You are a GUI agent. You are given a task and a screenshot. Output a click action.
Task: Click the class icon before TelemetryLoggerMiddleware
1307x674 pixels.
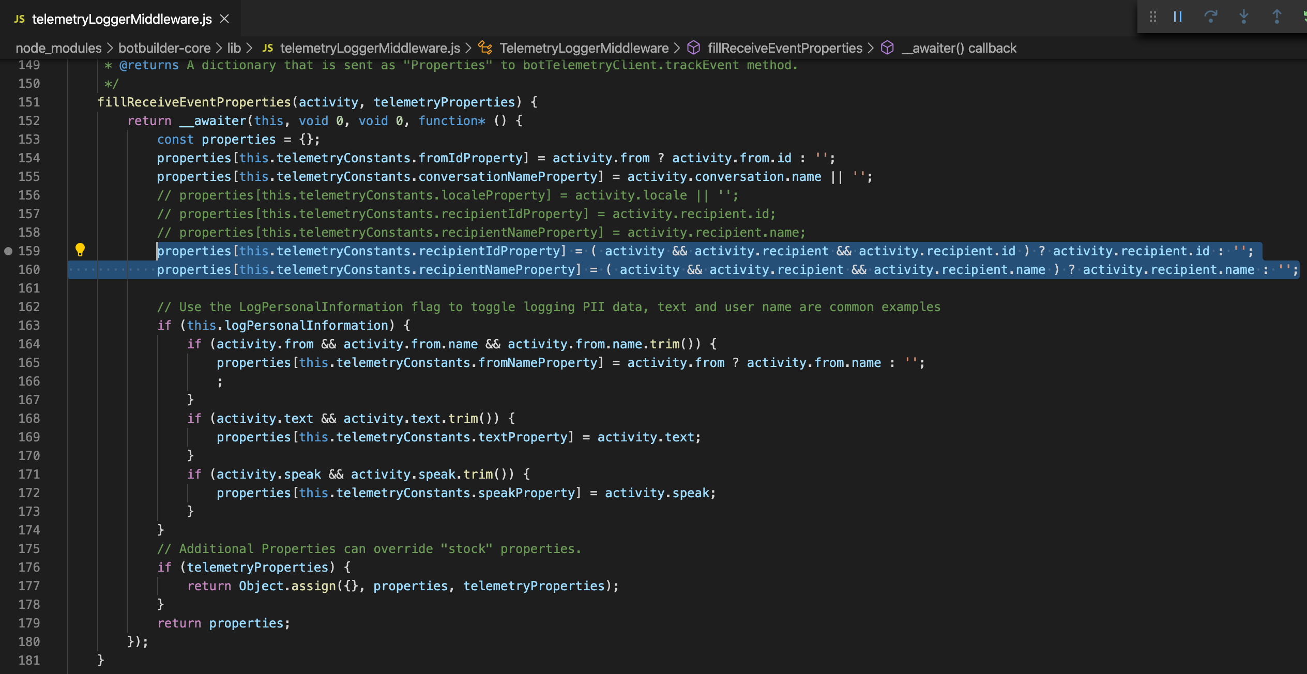(484, 48)
